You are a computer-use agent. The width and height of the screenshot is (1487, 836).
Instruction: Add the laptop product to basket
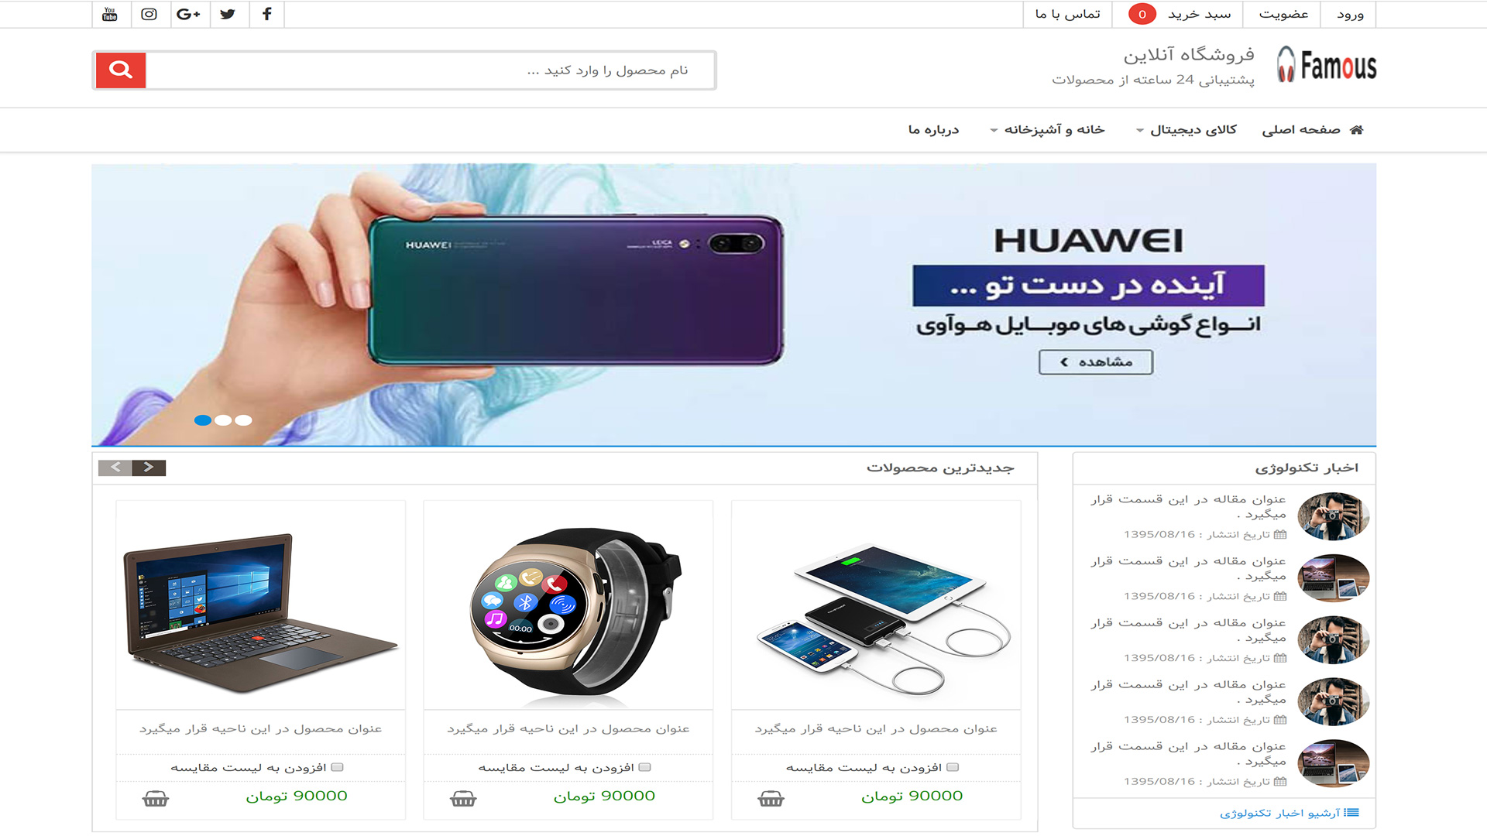pos(156,798)
